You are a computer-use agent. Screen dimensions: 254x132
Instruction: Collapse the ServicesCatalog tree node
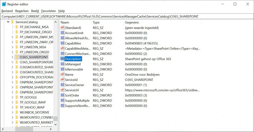8,22
